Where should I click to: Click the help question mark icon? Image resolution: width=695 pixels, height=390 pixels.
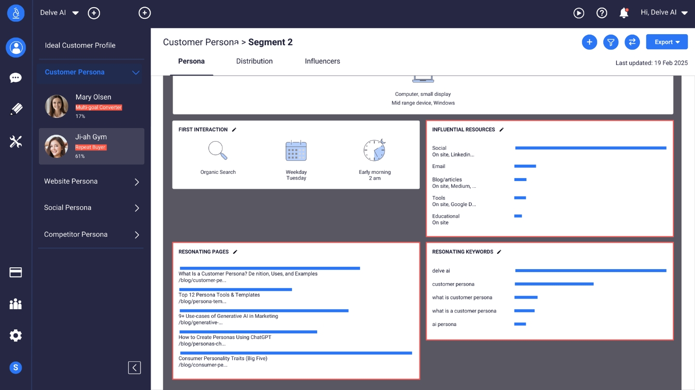coord(601,13)
